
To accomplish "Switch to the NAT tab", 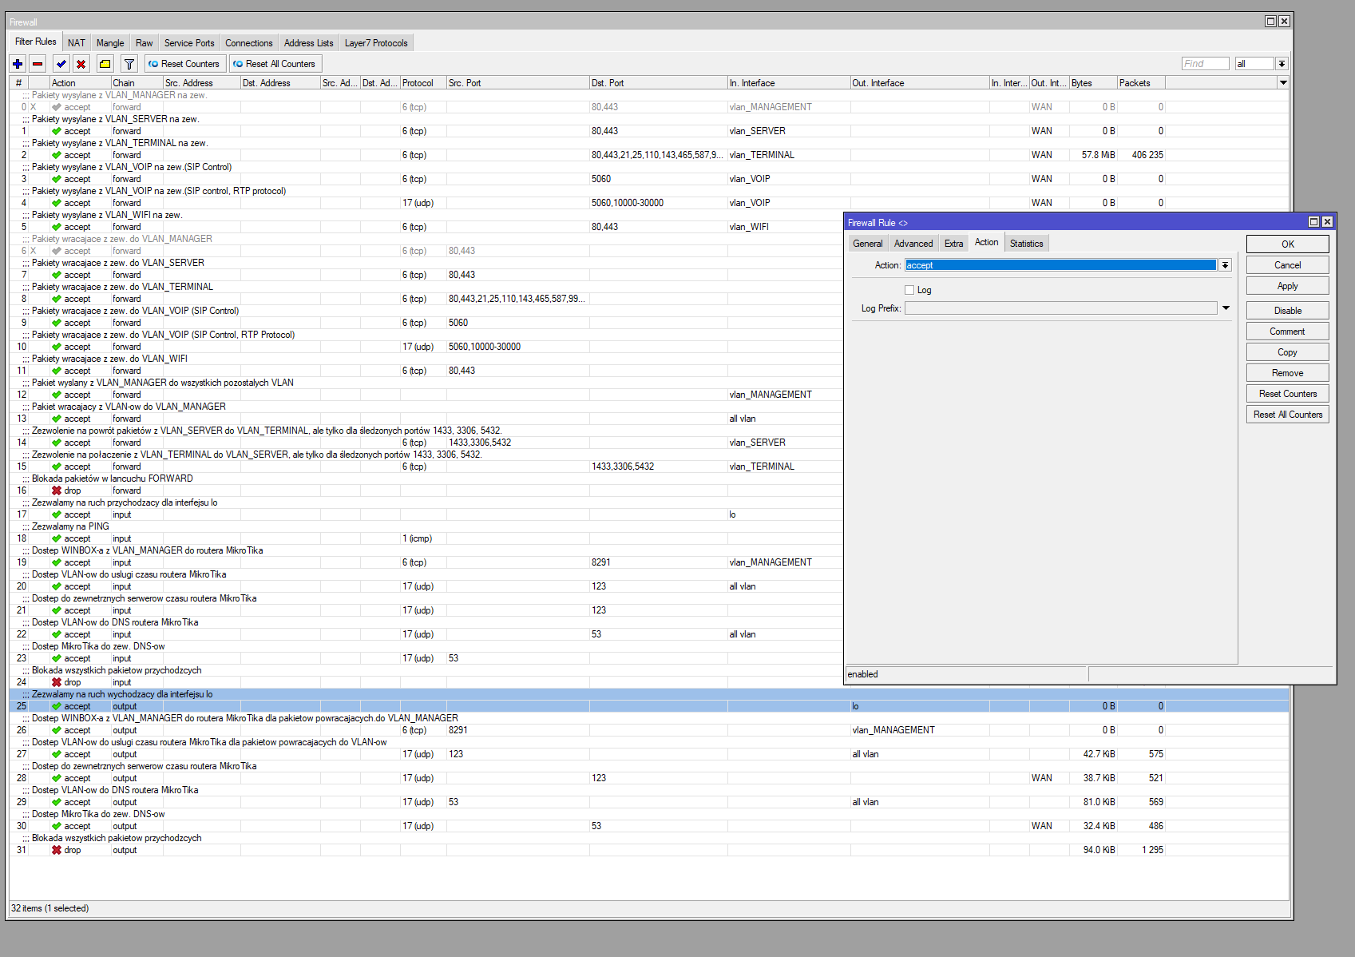I will 77,43.
